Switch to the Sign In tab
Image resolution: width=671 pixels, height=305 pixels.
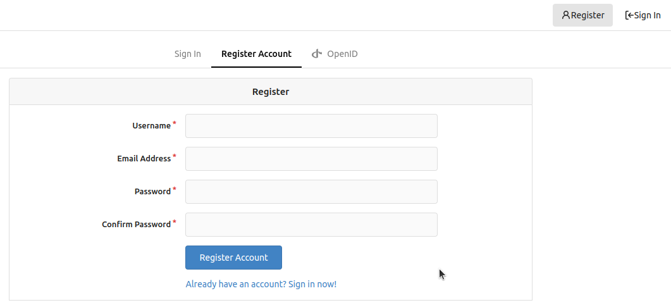[x=187, y=54]
